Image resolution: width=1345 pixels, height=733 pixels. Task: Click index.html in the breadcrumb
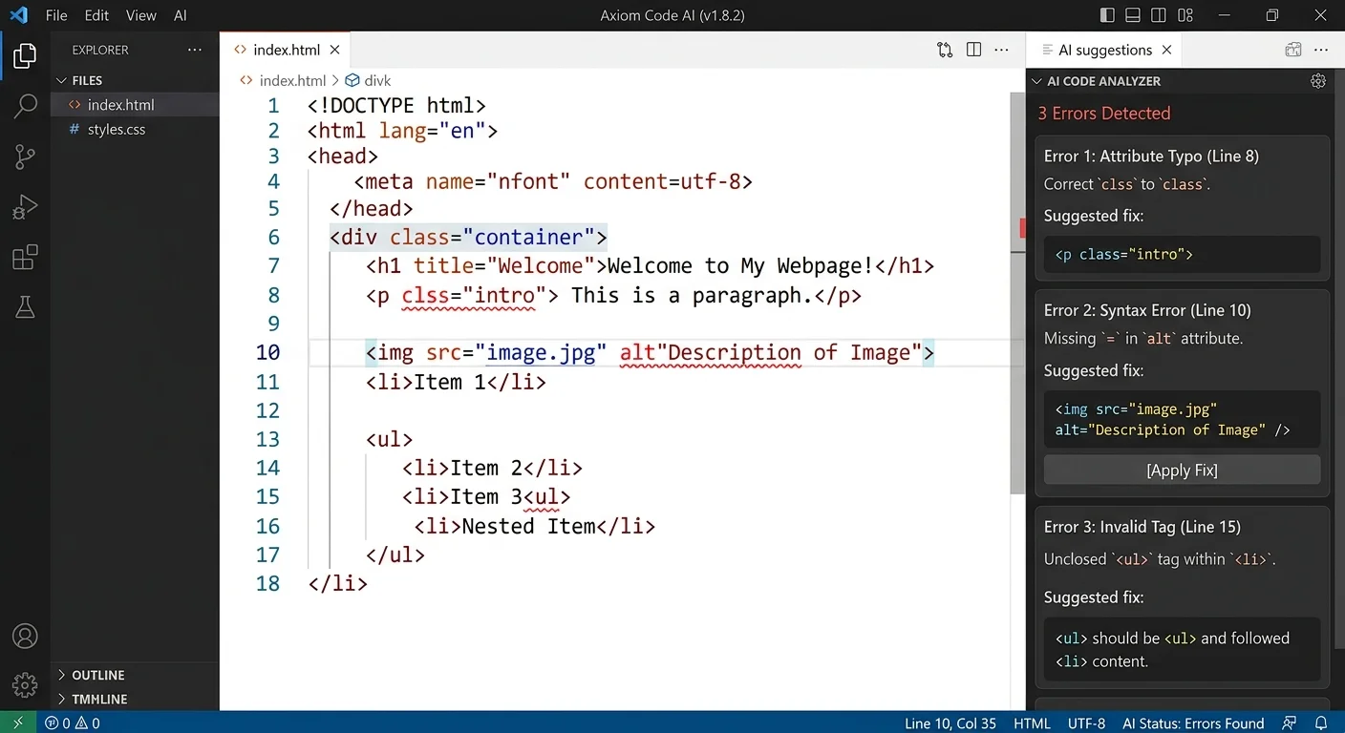point(292,81)
